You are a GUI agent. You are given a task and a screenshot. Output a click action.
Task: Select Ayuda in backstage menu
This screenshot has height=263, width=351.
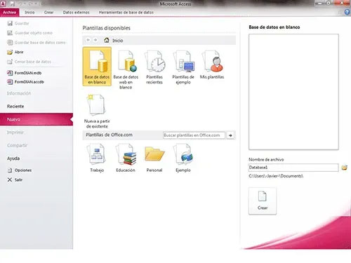pyautogui.click(x=13, y=159)
